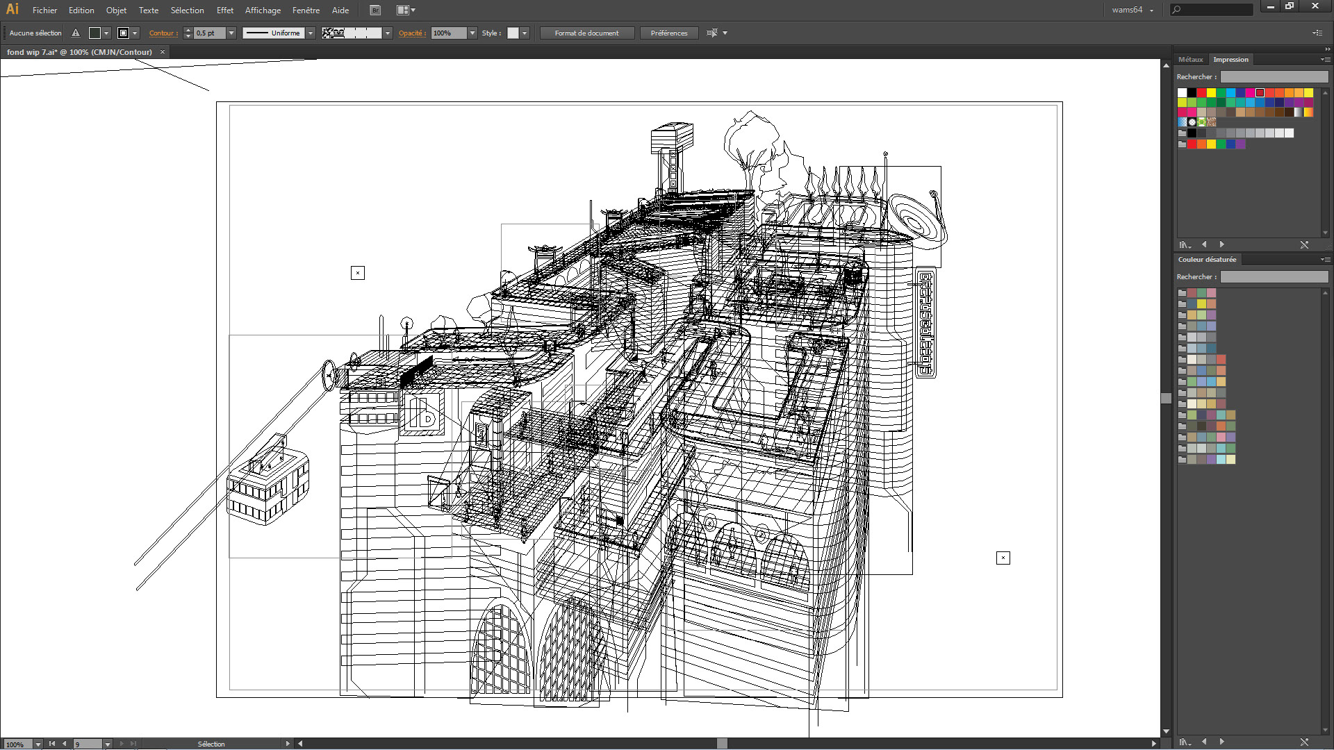The image size is (1334, 750).
Task: Click the warning triangle icon in control bar
Action: tap(76, 33)
